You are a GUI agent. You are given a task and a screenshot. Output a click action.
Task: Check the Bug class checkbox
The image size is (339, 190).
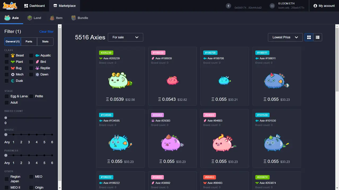[x=7, y=68]
